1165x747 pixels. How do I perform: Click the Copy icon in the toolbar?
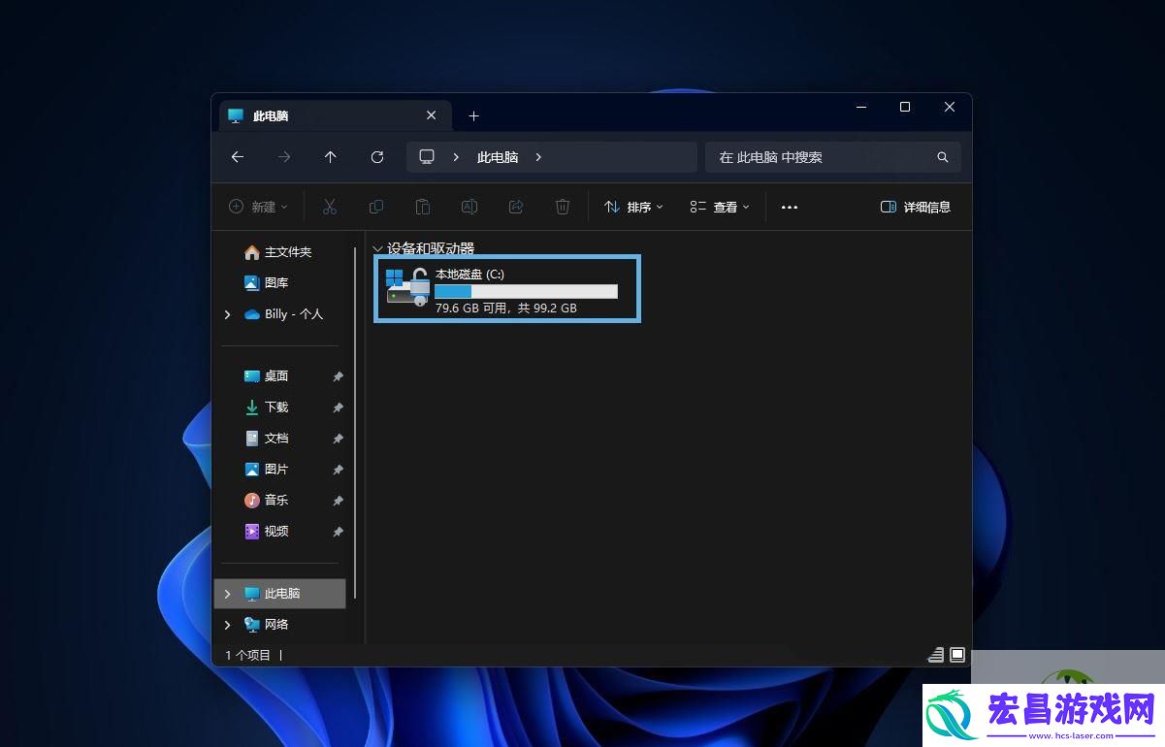click(x=376, y=207)
